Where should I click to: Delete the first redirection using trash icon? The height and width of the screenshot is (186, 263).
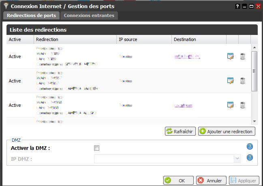(243, 56)
